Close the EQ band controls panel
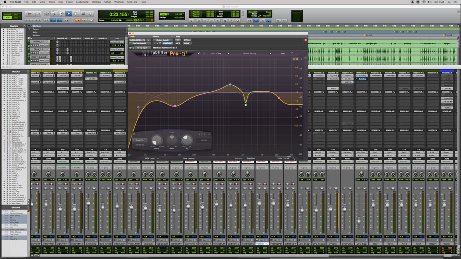The image size is (461, 259). coord(209,134)
